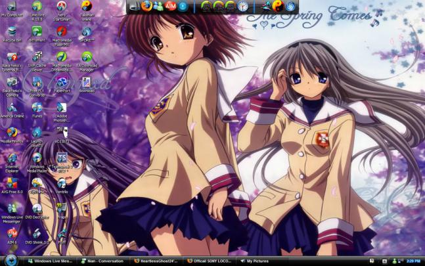Click the Start orb button
Viewport: 425px width, 266px height.
pyautogui.click(x=11, y=261)
